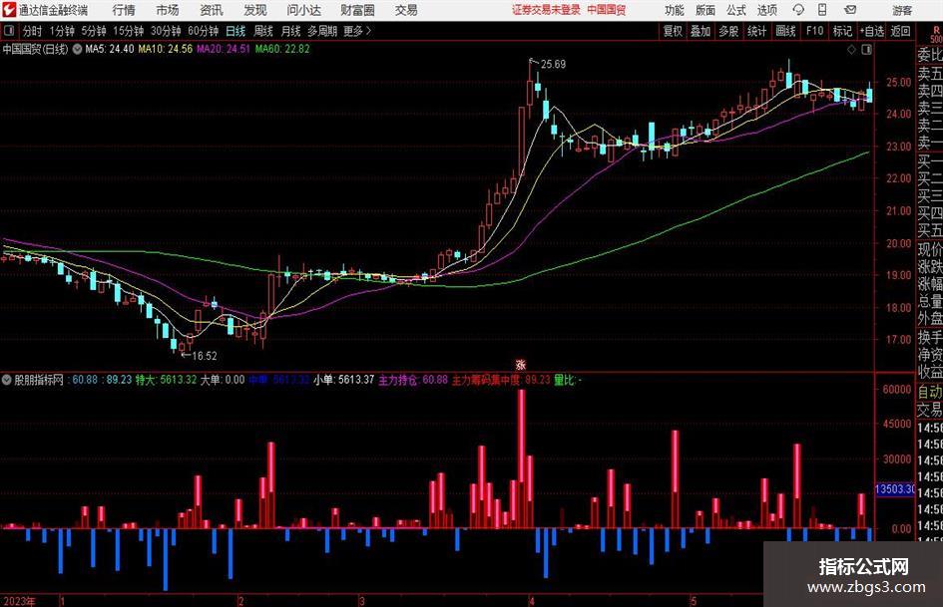Click the MA20: 24.51 indicator value
Screen dimensions: 943x607
224,49
